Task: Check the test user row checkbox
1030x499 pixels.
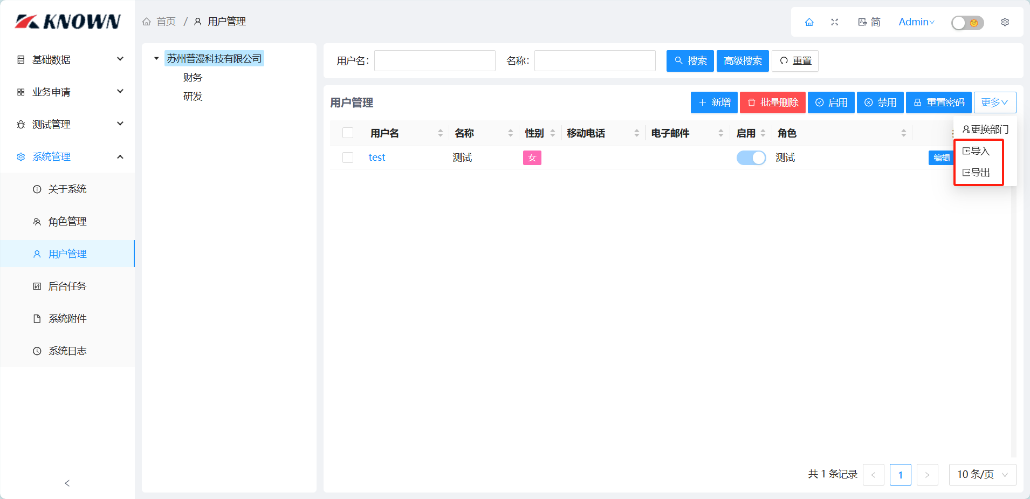Action: (348, 158)
